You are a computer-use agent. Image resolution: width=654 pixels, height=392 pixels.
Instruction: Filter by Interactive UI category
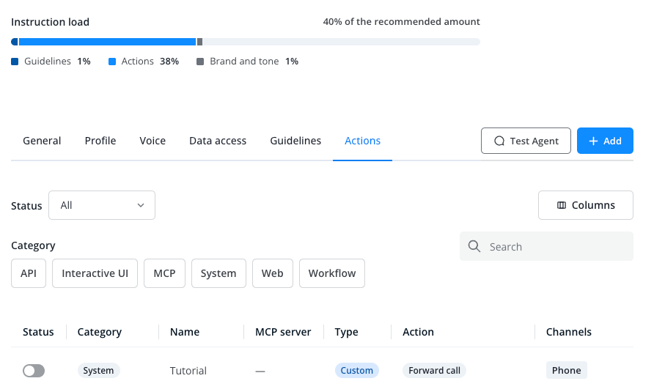click(95, 273)
